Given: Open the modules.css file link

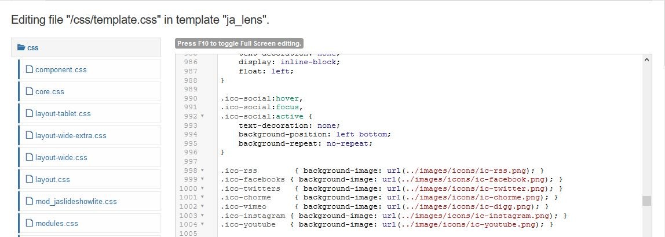Looking at the screenshot, I should click(x=57, y=224).
